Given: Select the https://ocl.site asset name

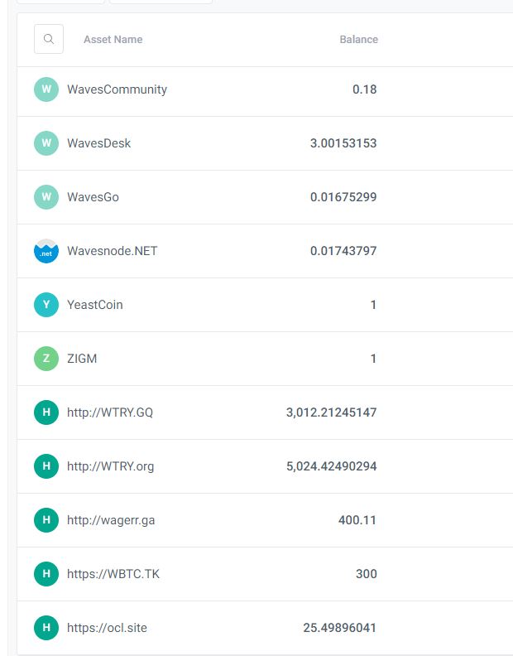Looking at the screenshot, I should coord(107,628).
